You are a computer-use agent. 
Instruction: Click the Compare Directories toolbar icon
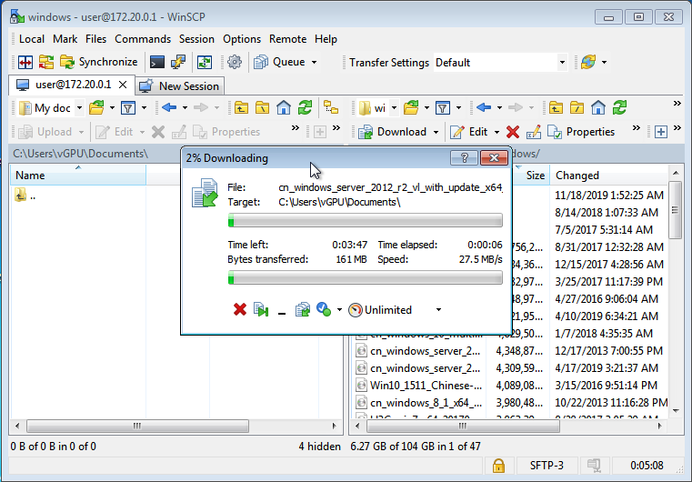(x=25, y=62)
